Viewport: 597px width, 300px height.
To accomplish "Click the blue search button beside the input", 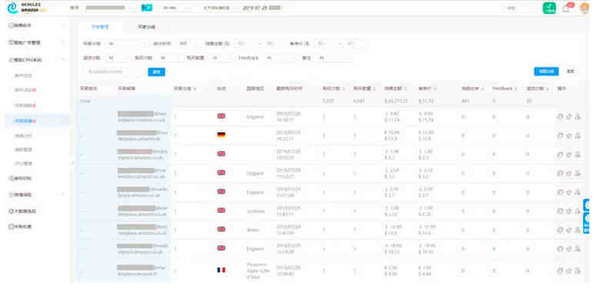I will [156, 72].
